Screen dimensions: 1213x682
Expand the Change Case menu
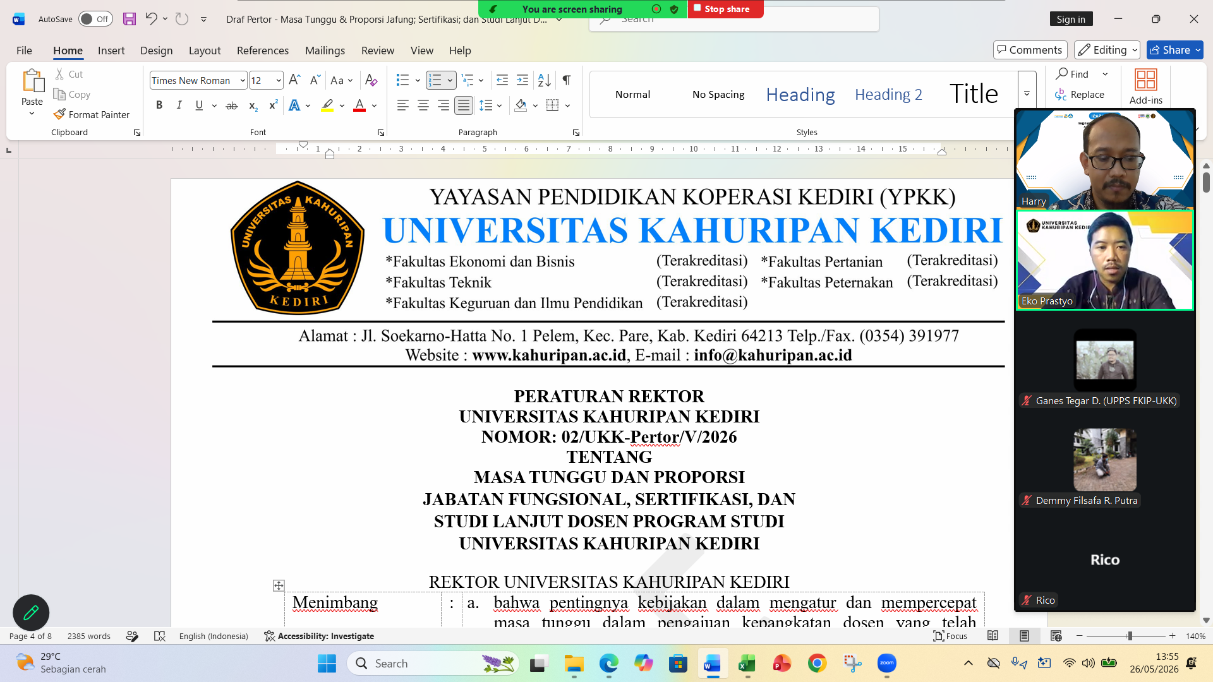[x=342, y=80]
